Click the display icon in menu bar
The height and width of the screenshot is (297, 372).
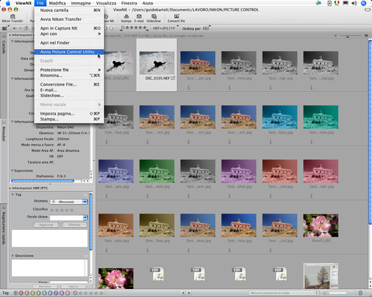coord(346,3)
